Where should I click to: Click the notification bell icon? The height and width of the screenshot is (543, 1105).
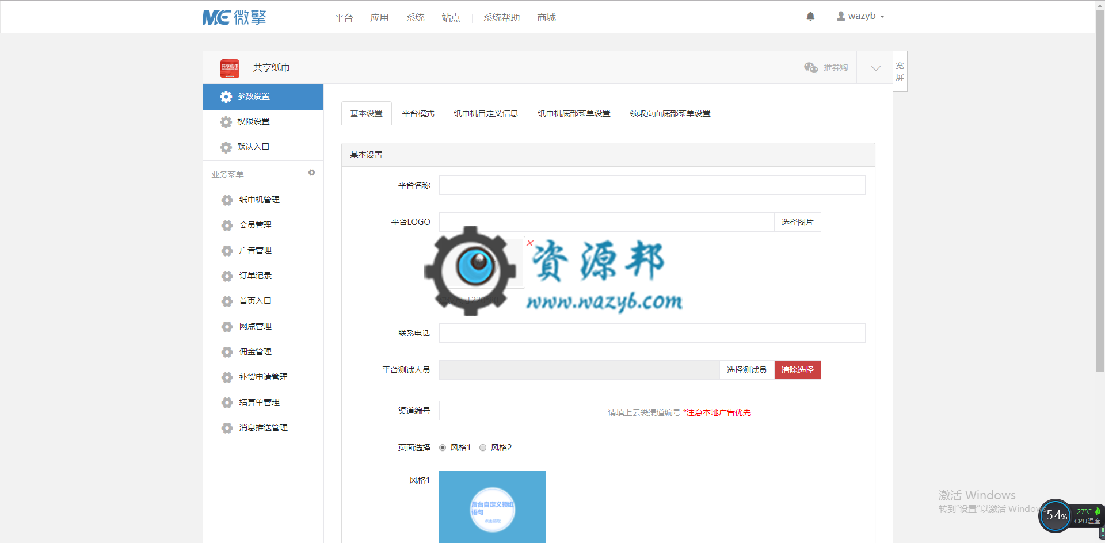click(810, 16)
